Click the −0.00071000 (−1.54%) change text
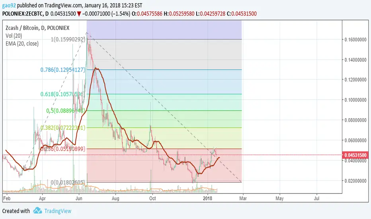The width and height of the screenshot is (371, 219). click(106, 14)
